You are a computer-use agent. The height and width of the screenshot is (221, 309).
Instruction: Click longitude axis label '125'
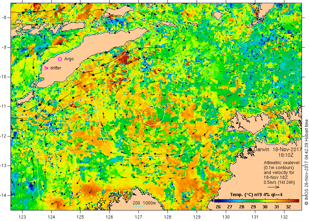coord(80,217)
